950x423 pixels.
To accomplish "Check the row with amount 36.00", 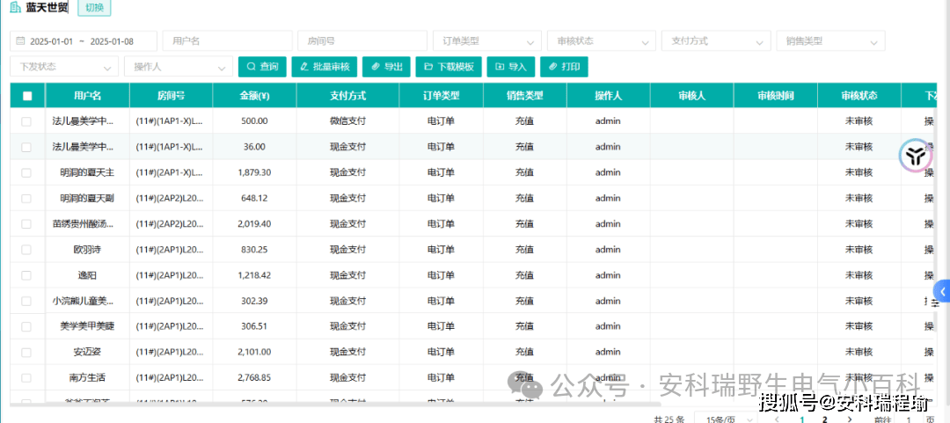I will pos(26,147).
